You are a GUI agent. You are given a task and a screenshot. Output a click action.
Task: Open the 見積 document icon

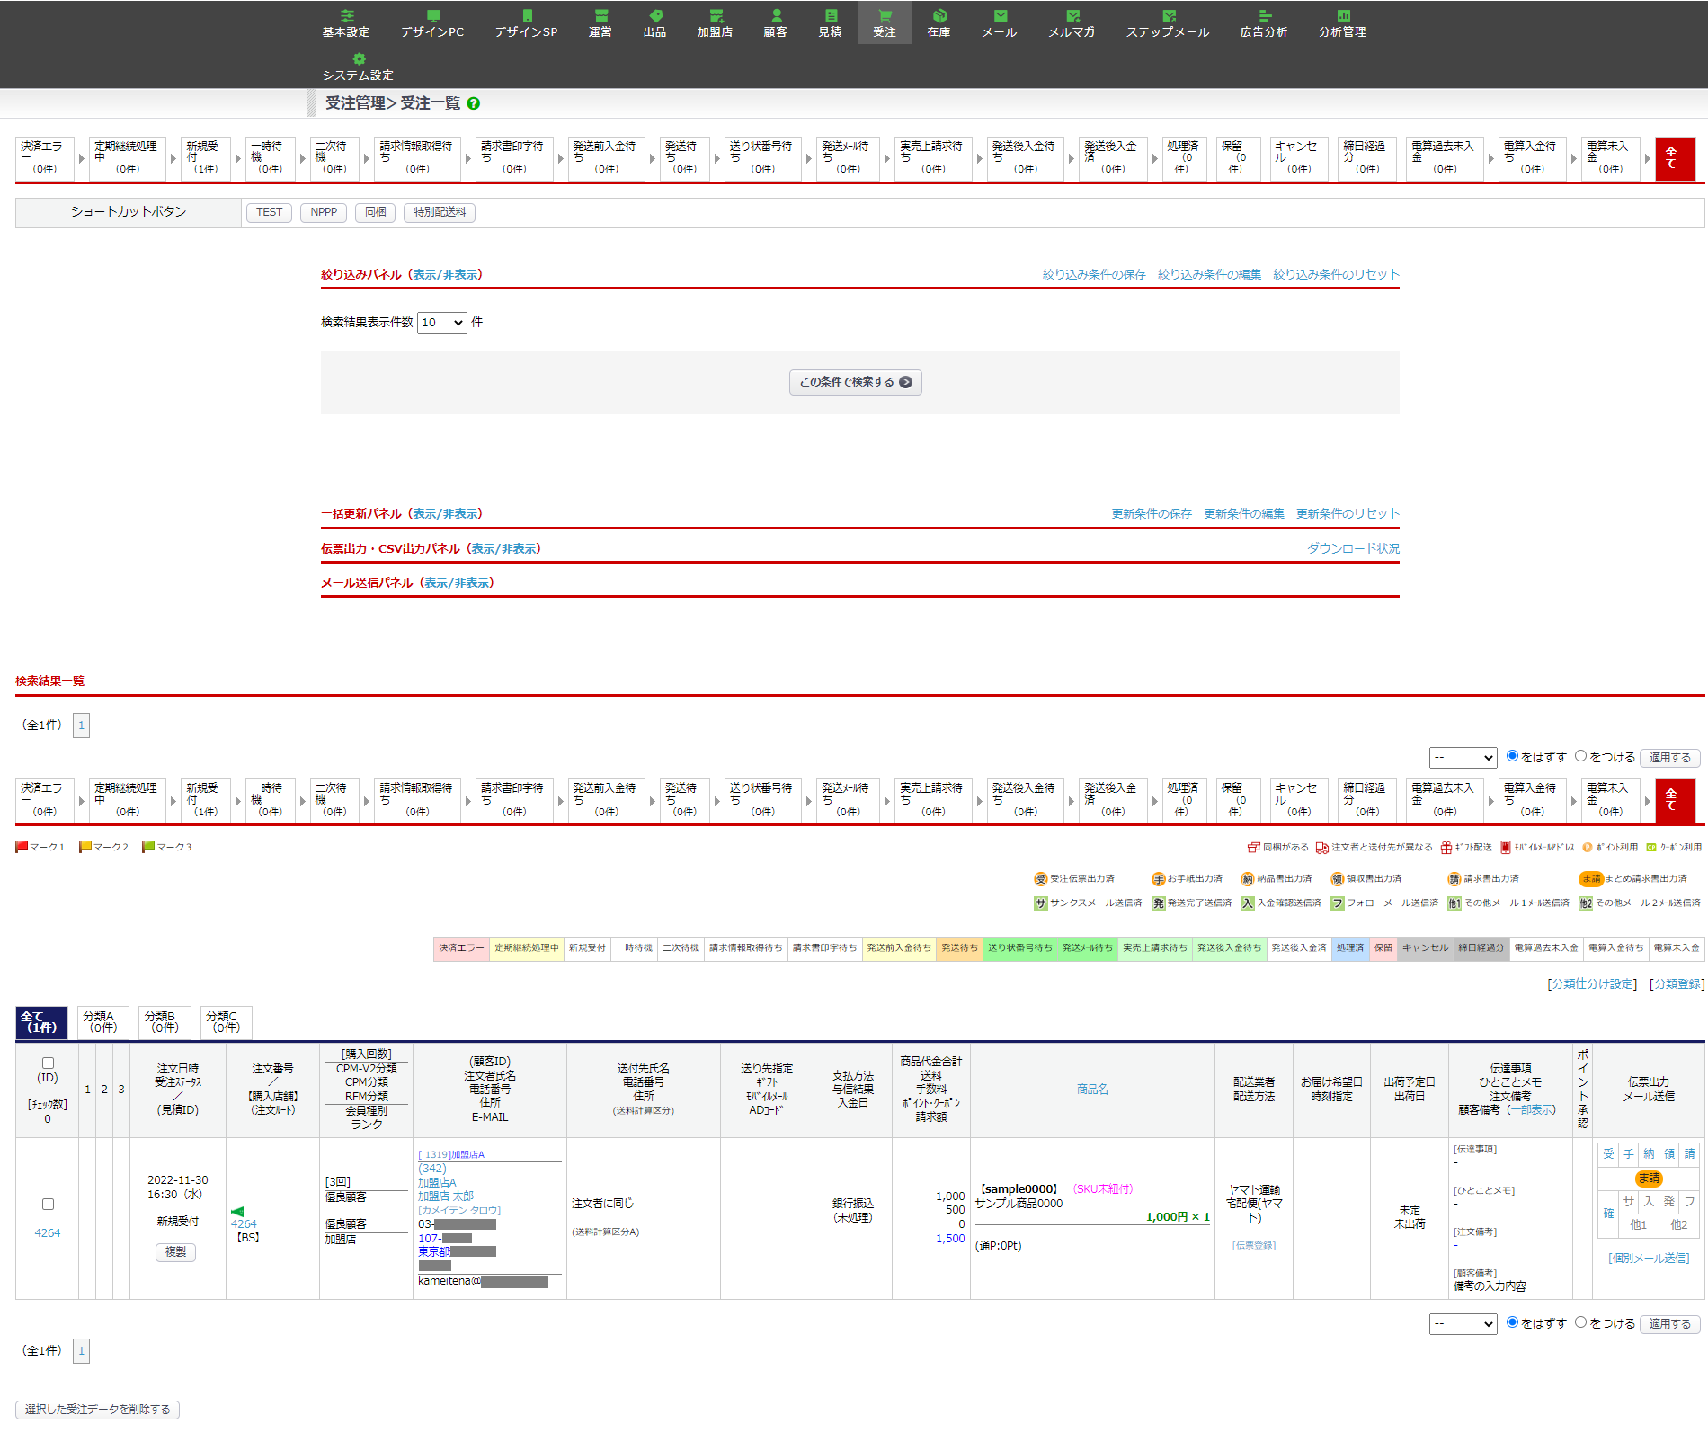coord(831,15)
